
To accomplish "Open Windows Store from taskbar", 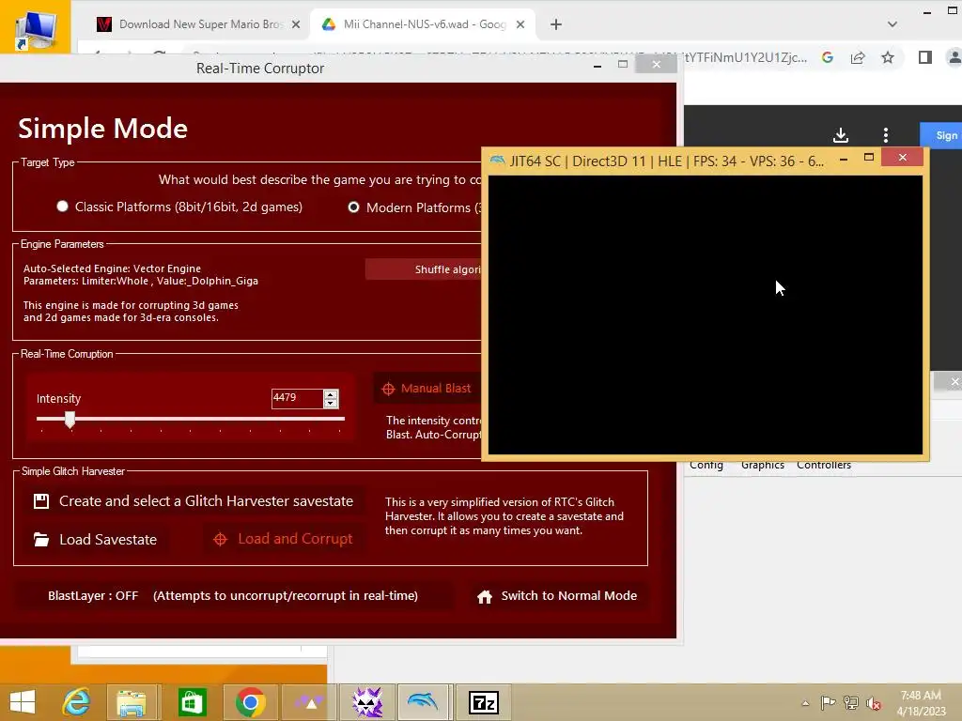I will tap(192, 702).
